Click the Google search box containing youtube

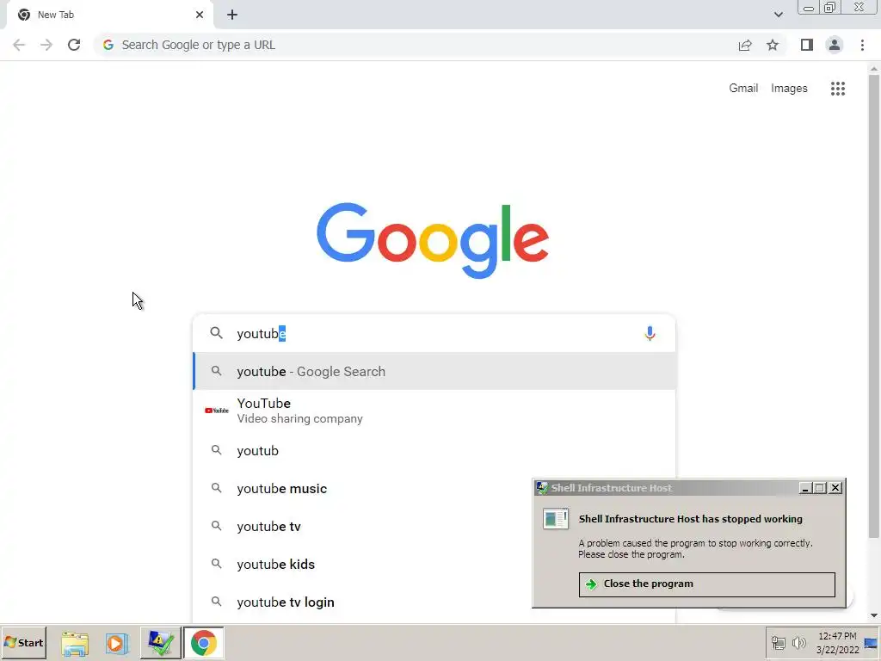point(434,333)
